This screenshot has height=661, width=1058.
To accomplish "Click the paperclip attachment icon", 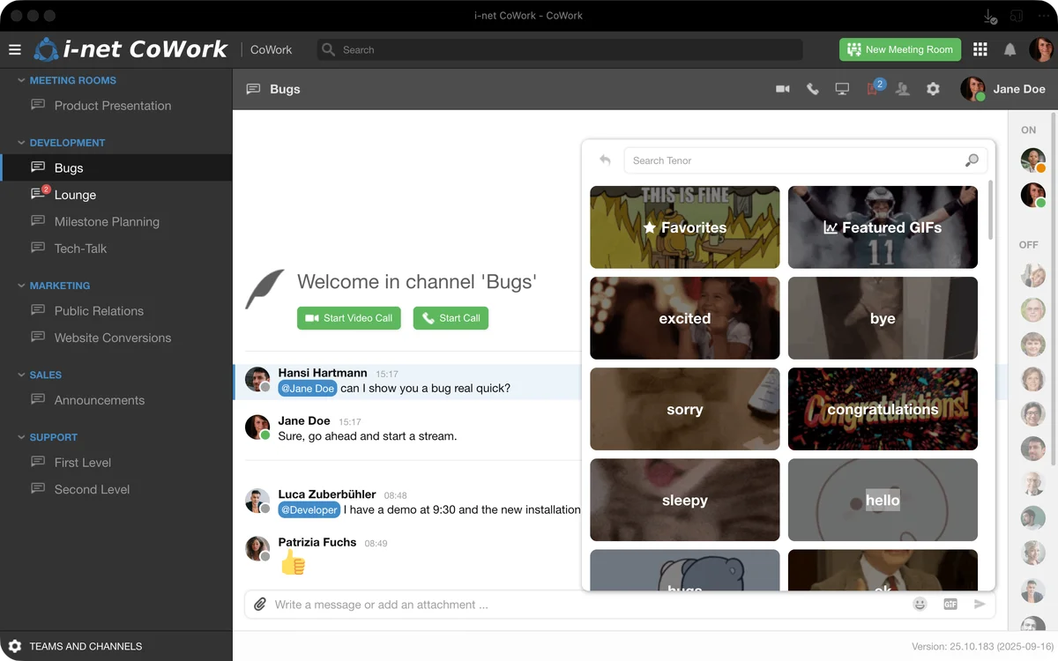I will [x=260, y=605].
